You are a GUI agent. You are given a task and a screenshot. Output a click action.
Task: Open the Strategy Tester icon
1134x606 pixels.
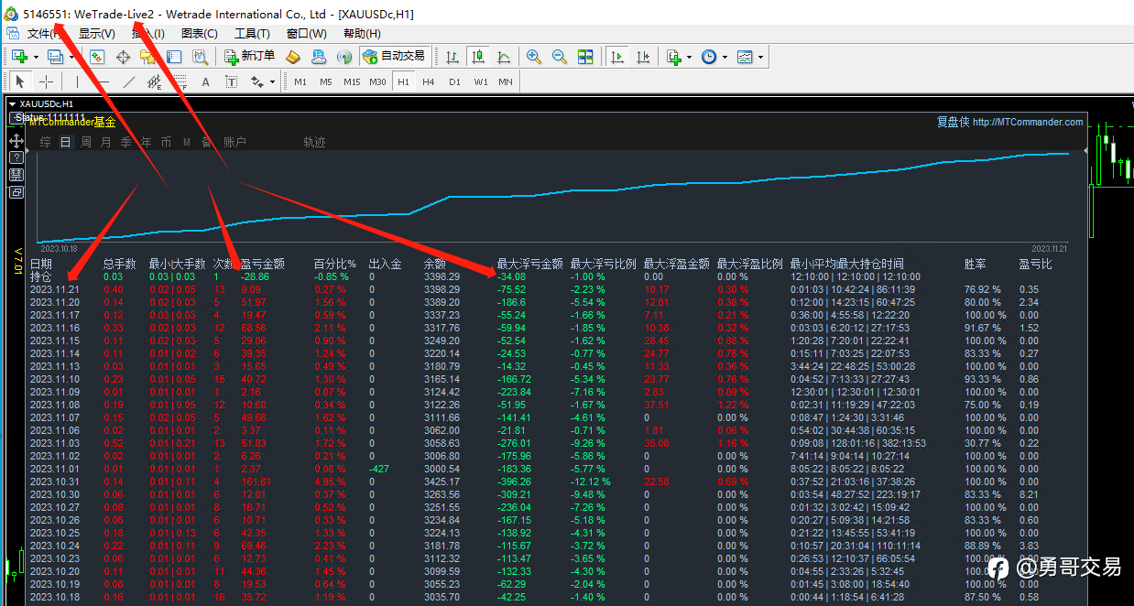pyautogui.click(x=200, y=57)
